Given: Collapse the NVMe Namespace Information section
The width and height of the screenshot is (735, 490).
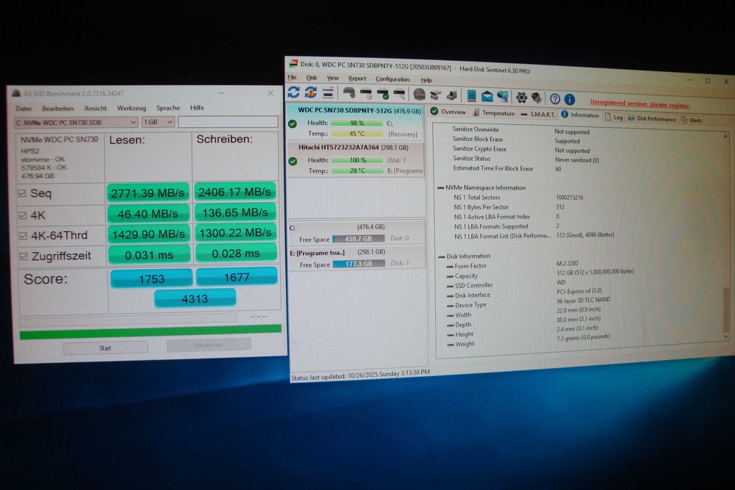Looking at the screenshot, I should tap(440, 187).
